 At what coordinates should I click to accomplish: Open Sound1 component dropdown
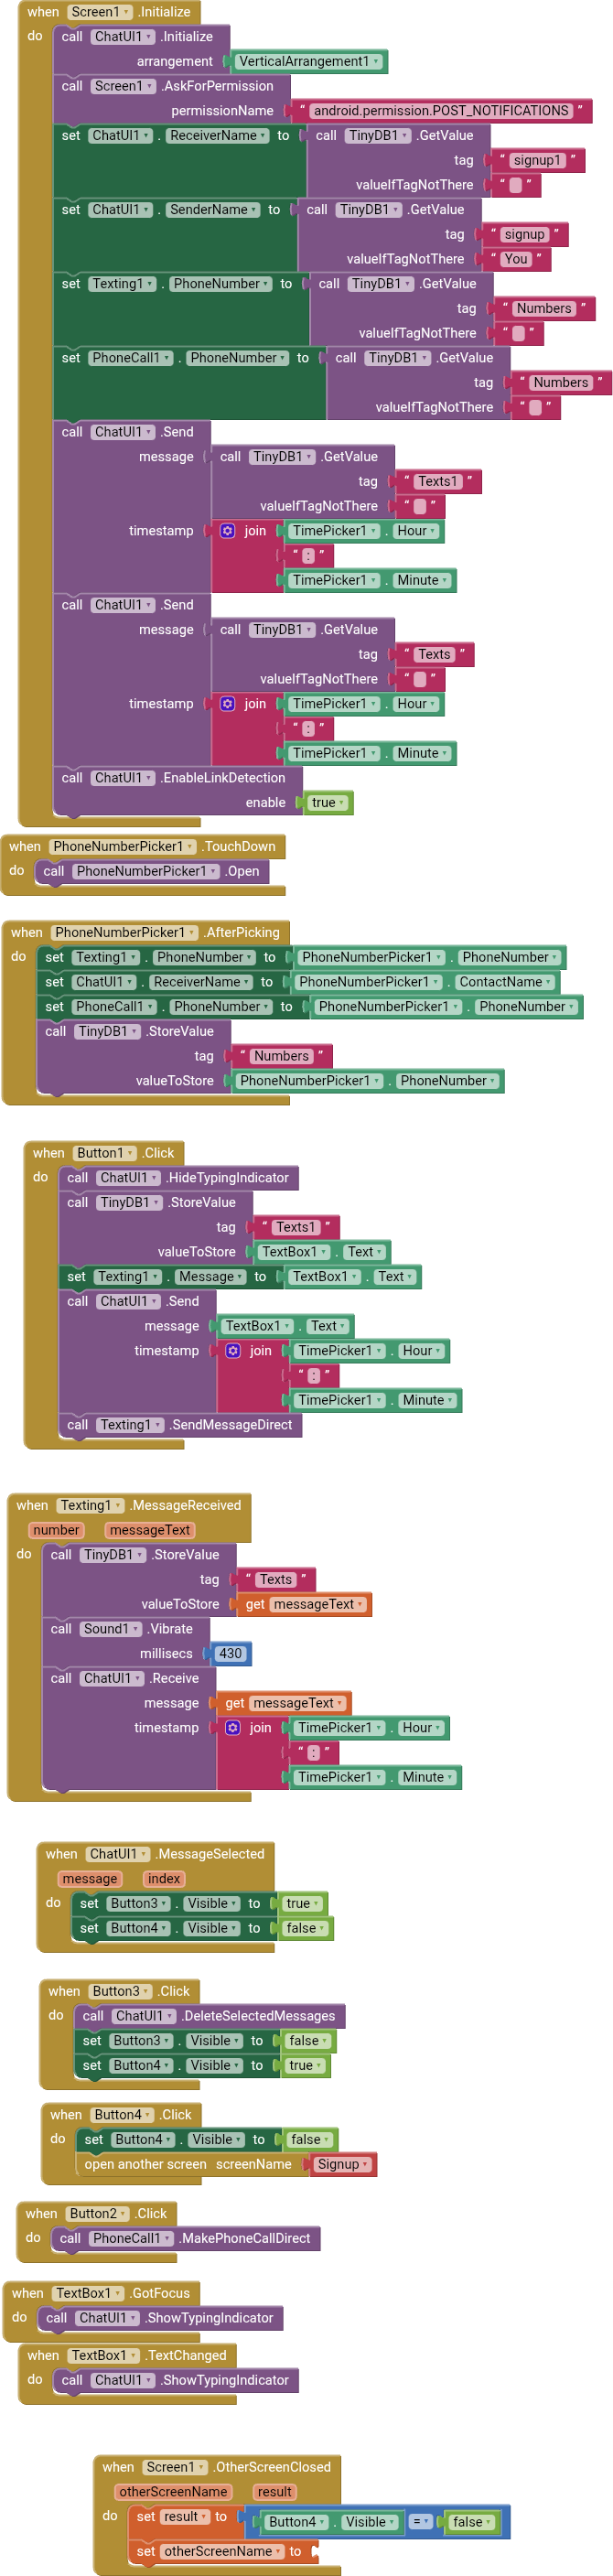point(112,1629)
